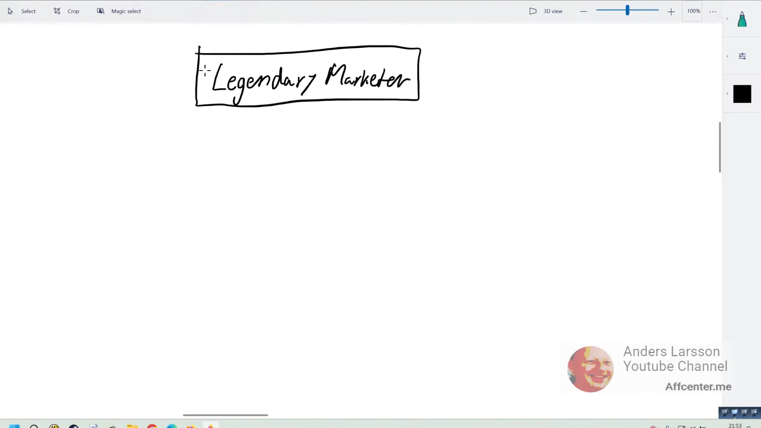The width and height of the screenshot is (761, 428).
Task: Activate the Select tool
Action: click(x=22, y=11)
